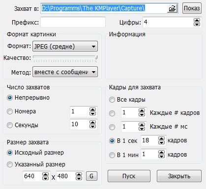Select Каждые # мс radio button

pos(112,127)
